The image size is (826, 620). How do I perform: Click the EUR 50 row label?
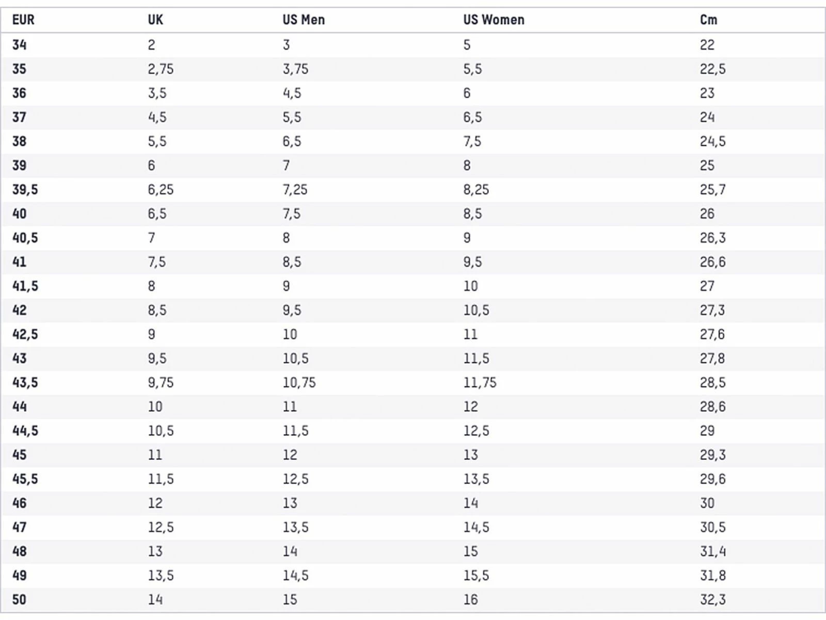point(20,600)
